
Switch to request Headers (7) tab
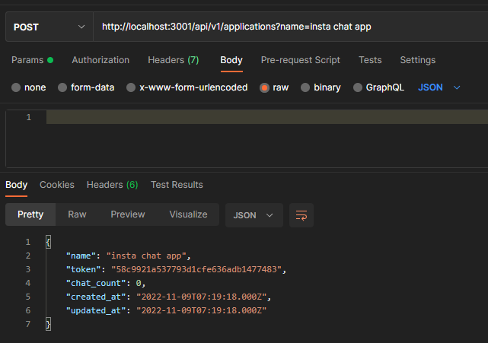click(x=174, y=60)
